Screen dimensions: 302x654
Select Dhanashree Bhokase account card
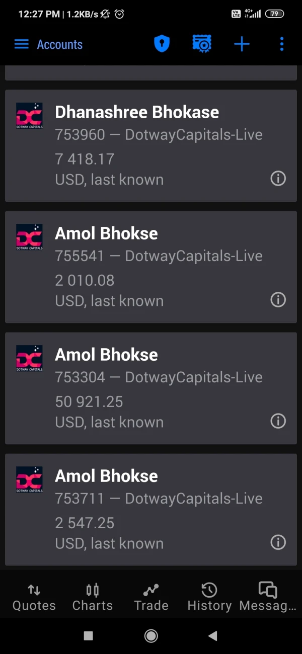pyautogui.click(x=151, y=146)
